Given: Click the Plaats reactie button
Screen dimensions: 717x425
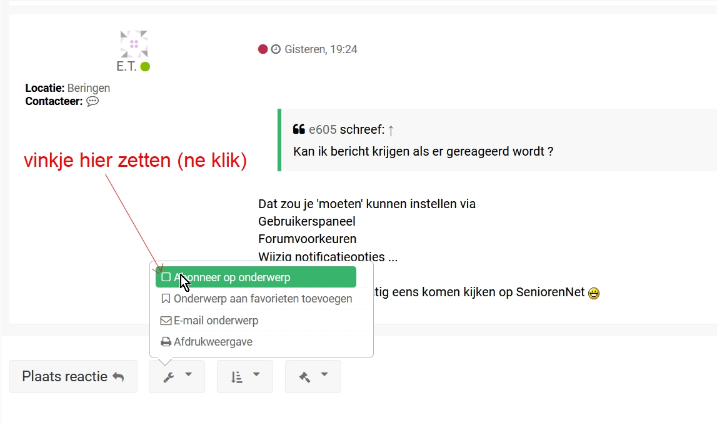Looking at the screenshot, I should point(73,376).
